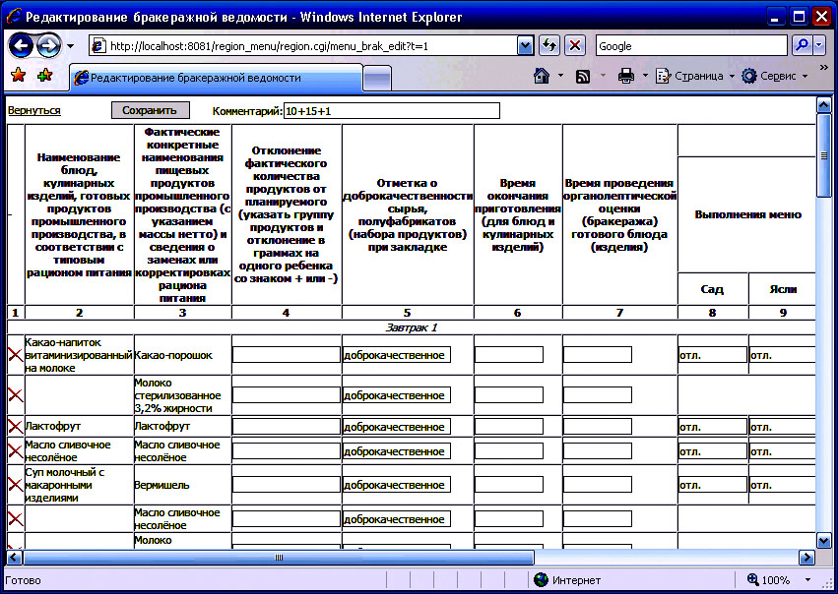
Task: Click the Add to Favorites star-plus icon
Action: (x=45, y=76)
